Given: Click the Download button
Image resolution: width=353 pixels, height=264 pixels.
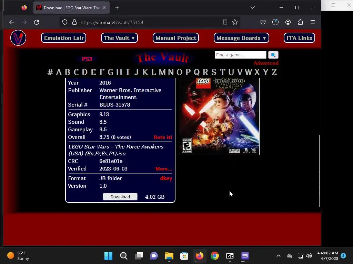Looking at the screenshot, I should (x=120, y=197).
